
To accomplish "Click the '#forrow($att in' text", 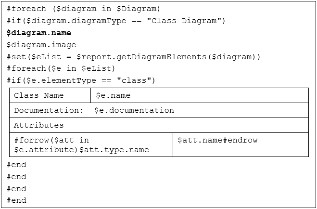I will click(x=51, y=140).
